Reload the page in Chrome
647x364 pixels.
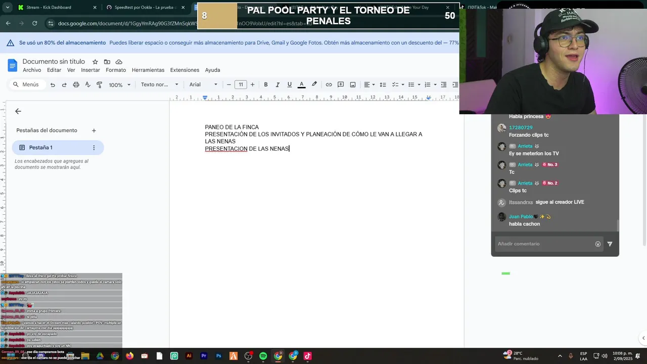coord(34,23)
